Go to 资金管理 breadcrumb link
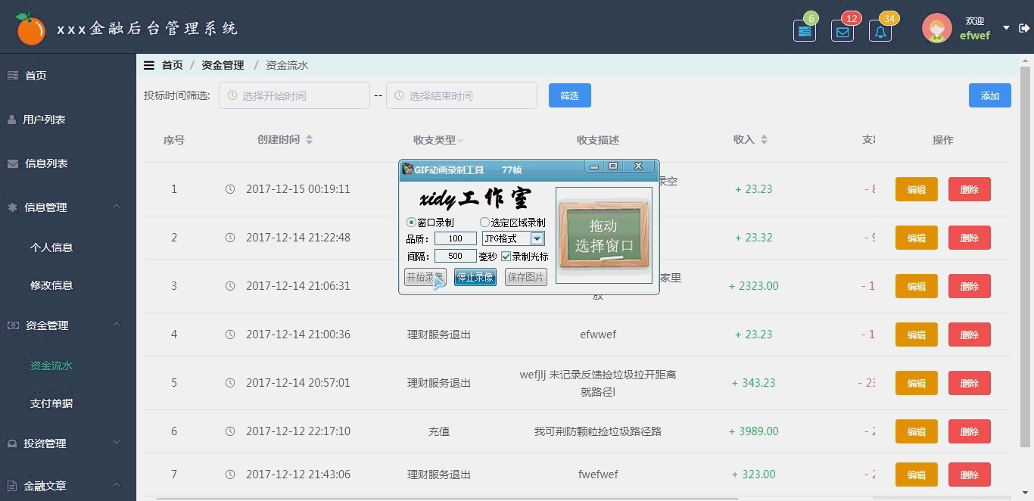 [223, 65]
